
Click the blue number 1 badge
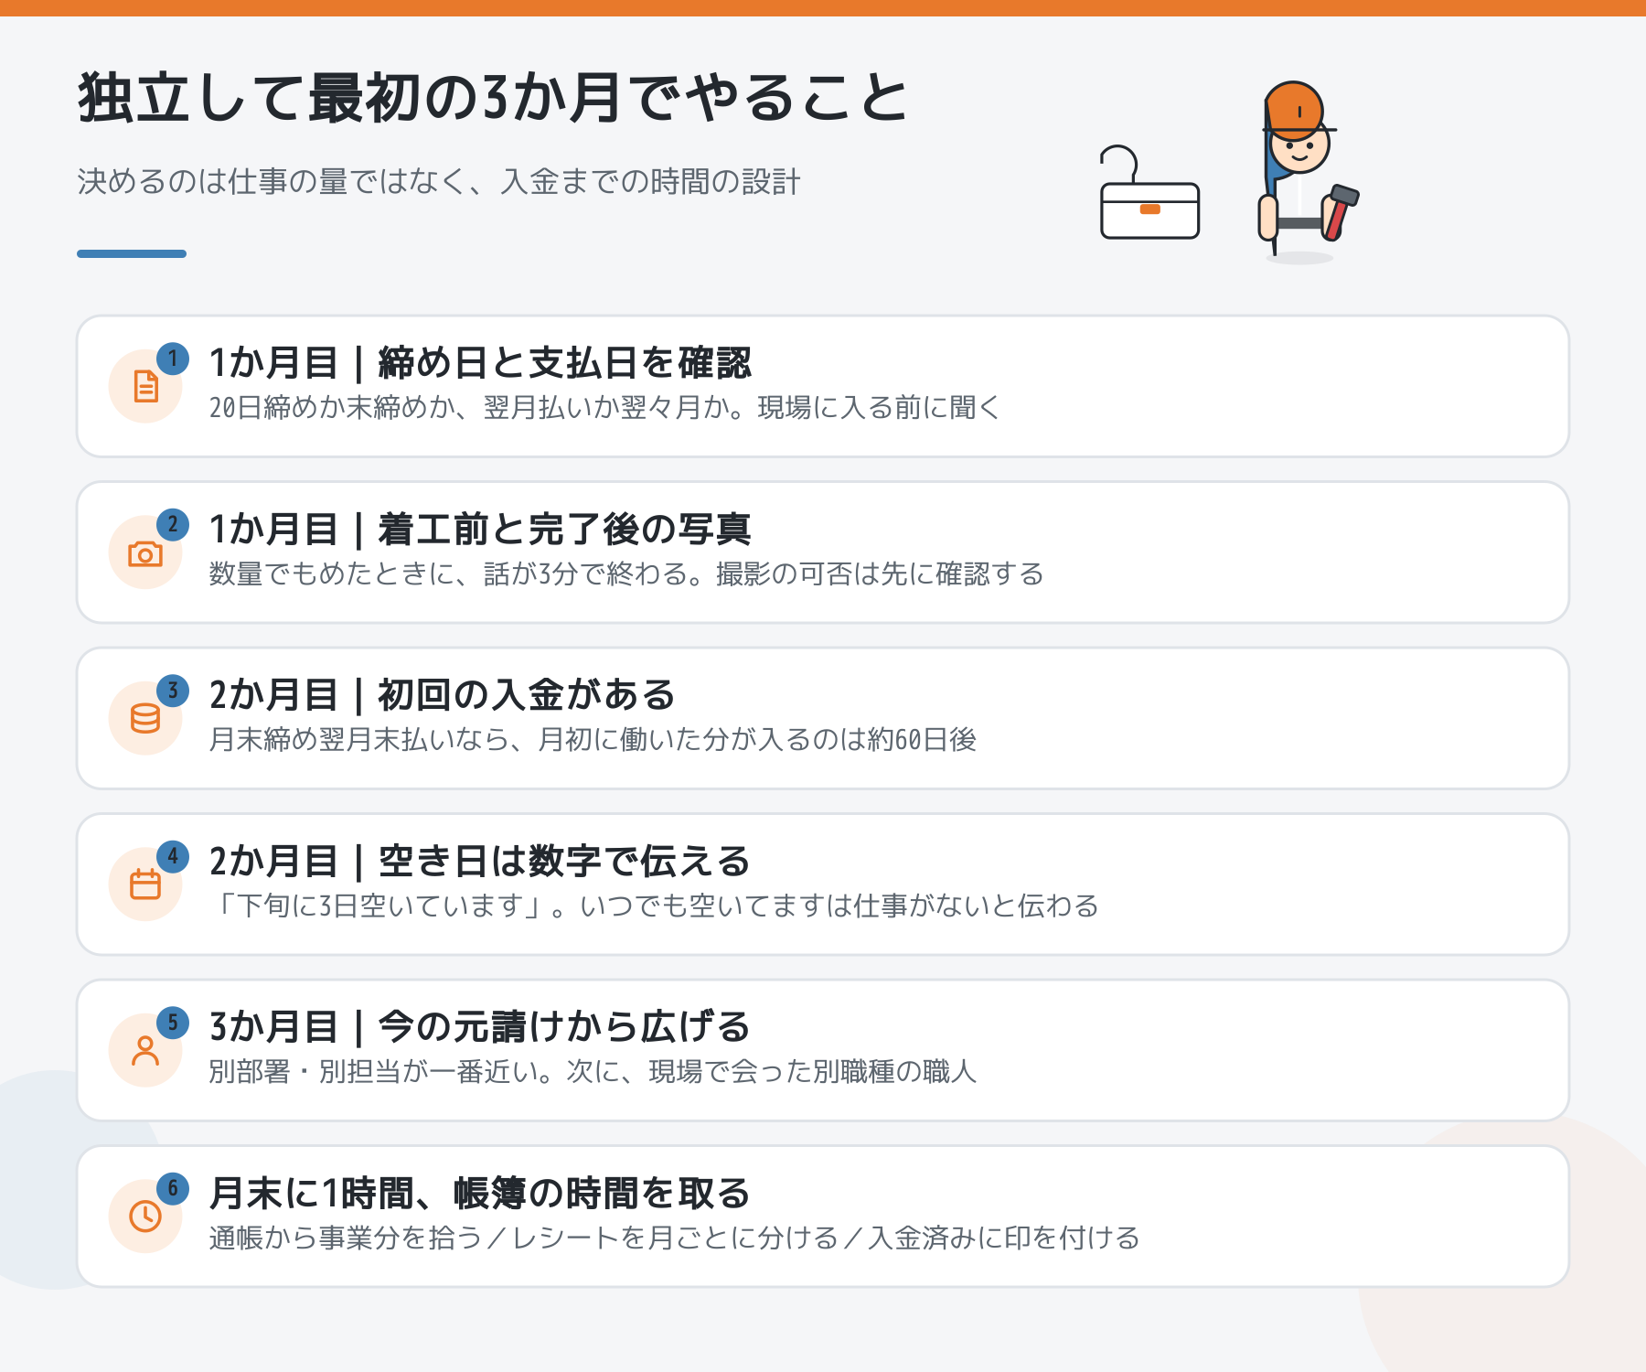coord(173,359)
